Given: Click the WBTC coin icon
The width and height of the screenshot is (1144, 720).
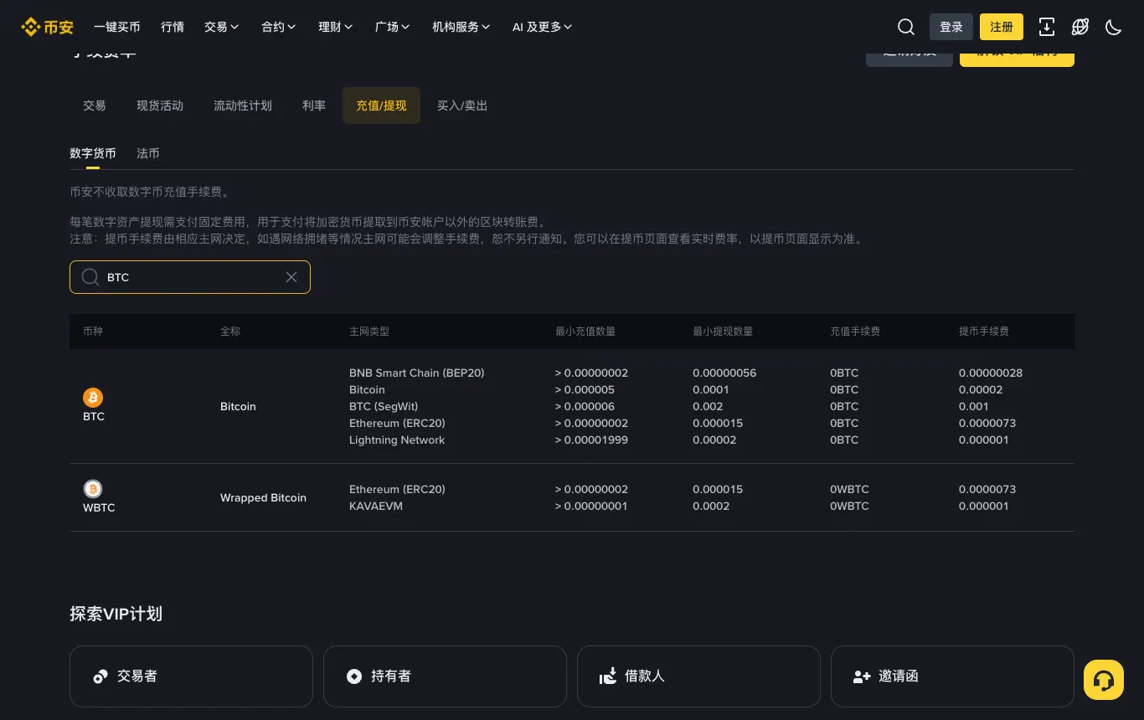Looking at the screenshot, I should (x=93, y=488).
